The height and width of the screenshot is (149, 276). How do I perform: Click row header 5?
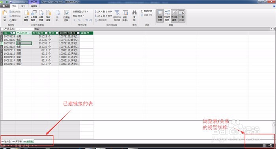pyautogui.click(x=2, y=50)
